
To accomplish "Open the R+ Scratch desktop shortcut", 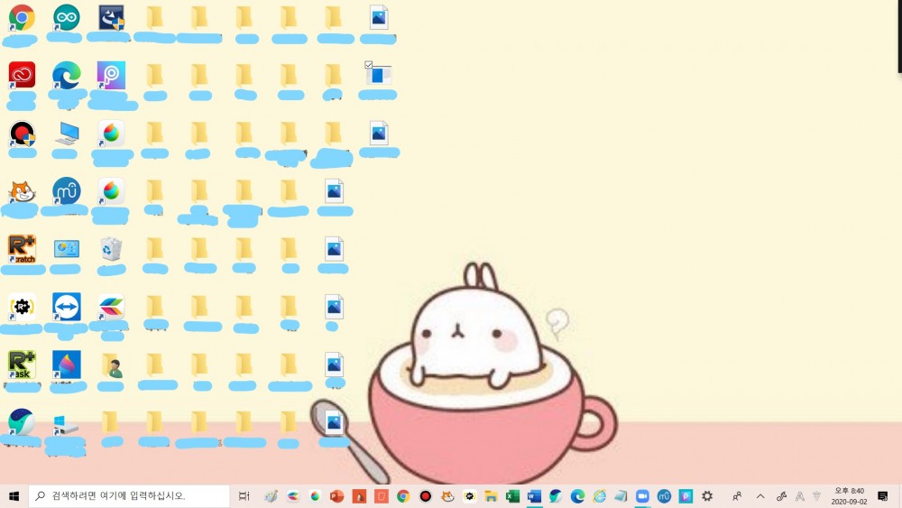I will (x=22, y=249).
